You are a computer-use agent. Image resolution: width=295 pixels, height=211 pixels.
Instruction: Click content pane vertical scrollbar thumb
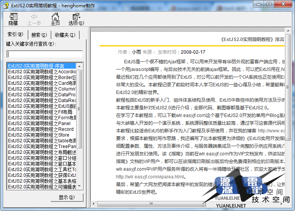tap(288, 87)
